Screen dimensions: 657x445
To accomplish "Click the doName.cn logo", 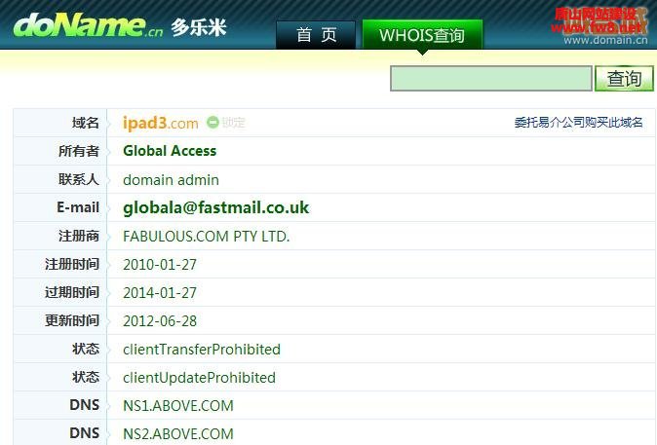I will coord(88,25).
